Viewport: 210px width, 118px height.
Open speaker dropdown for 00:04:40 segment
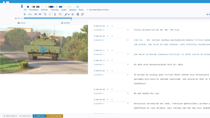tap(128, 103)
